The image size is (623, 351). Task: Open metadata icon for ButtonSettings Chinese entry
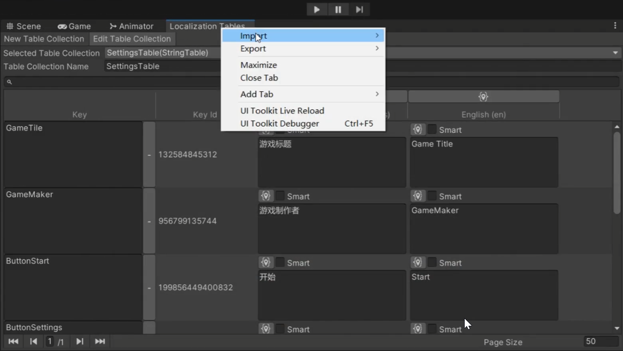click(266, 328)
